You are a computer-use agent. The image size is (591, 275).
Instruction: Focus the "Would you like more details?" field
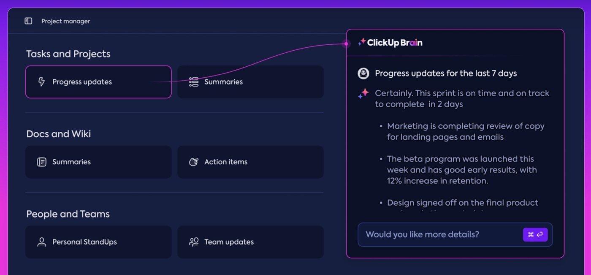click(439, 235)
